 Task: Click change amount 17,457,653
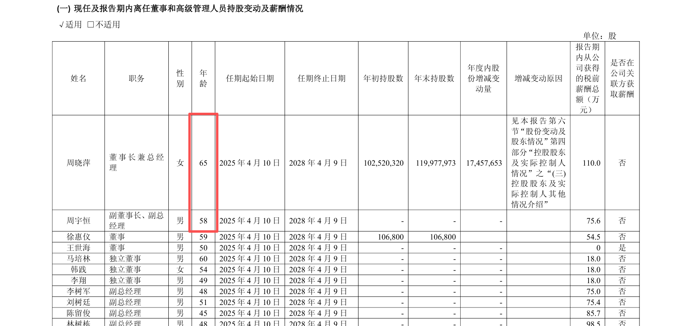pos(484,163)
